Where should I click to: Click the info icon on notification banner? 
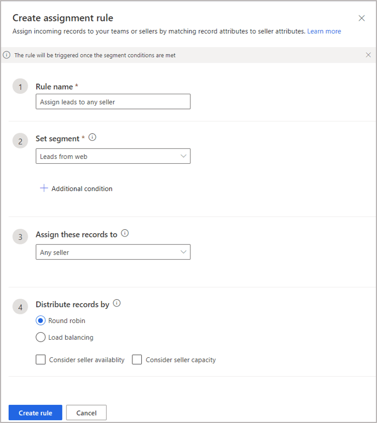[7, 55]
